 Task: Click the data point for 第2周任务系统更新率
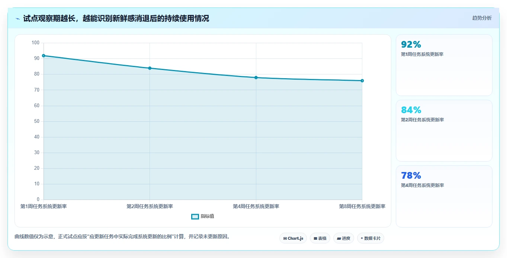point(150,68)
